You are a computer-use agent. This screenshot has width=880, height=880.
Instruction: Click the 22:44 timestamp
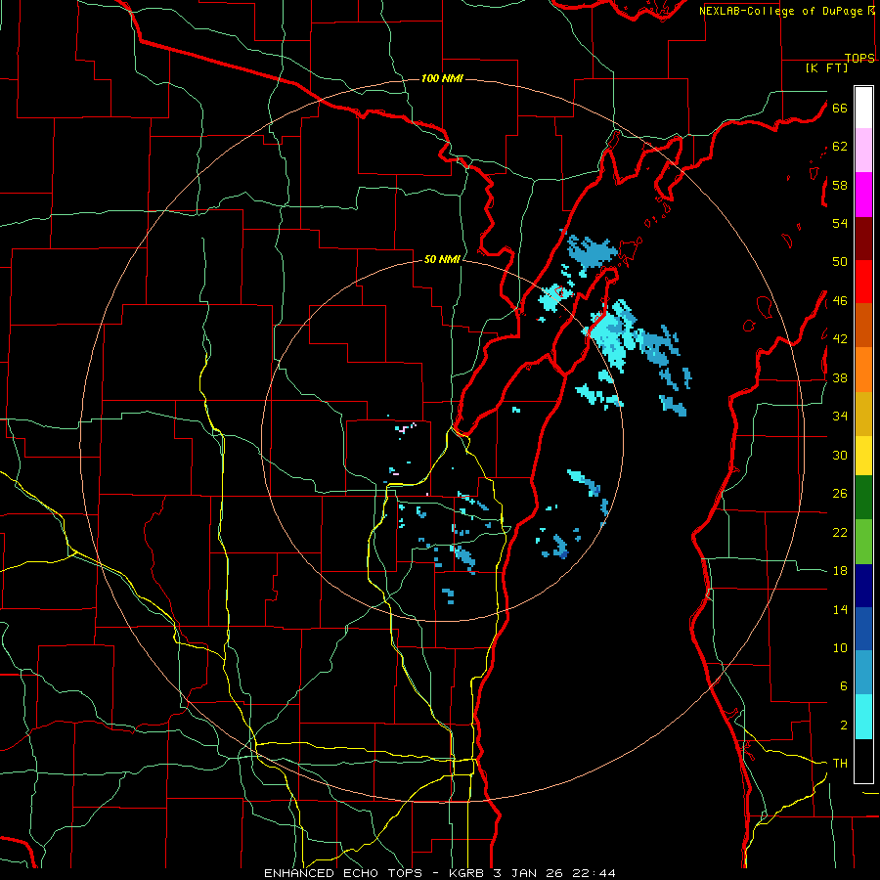pyautogui.click(x=594, y=873)
